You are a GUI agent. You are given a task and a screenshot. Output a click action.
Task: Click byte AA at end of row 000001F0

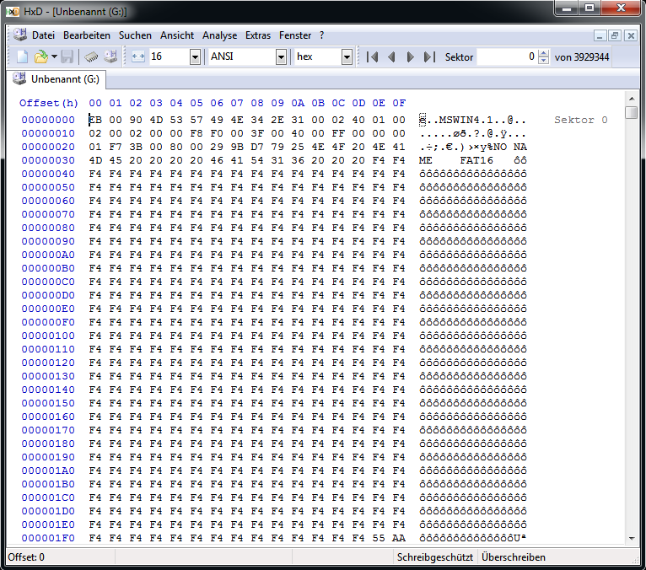399,538
